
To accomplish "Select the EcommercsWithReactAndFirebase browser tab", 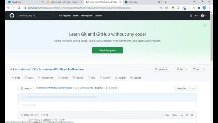I will click(x=104, y=2).
